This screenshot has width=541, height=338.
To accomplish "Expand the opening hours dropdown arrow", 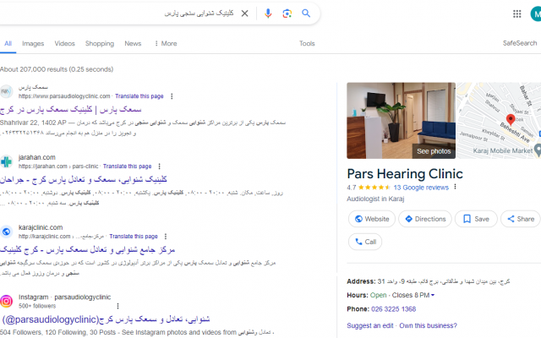I will tap(433, 296).
